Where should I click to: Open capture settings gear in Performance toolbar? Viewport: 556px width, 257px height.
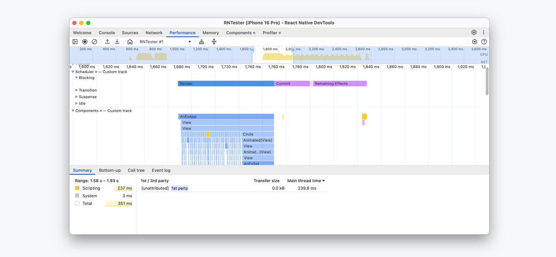[474, 42]
